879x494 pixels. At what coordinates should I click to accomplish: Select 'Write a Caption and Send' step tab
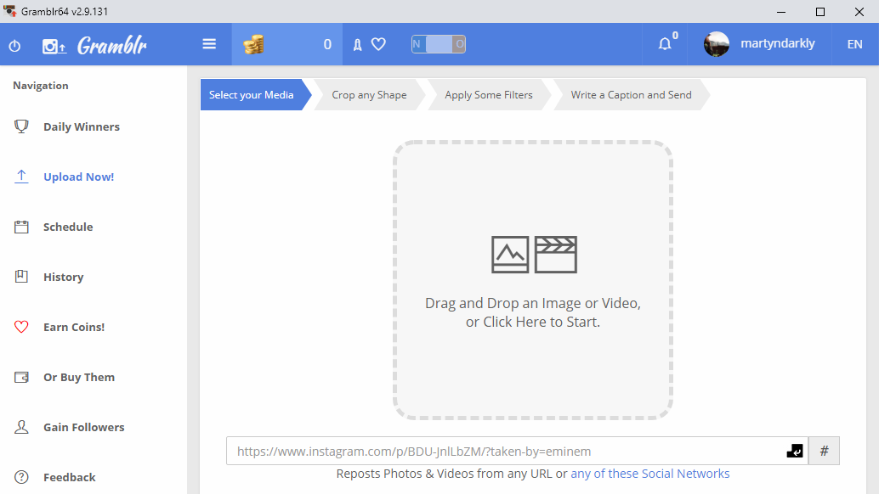tap(632, 94)
